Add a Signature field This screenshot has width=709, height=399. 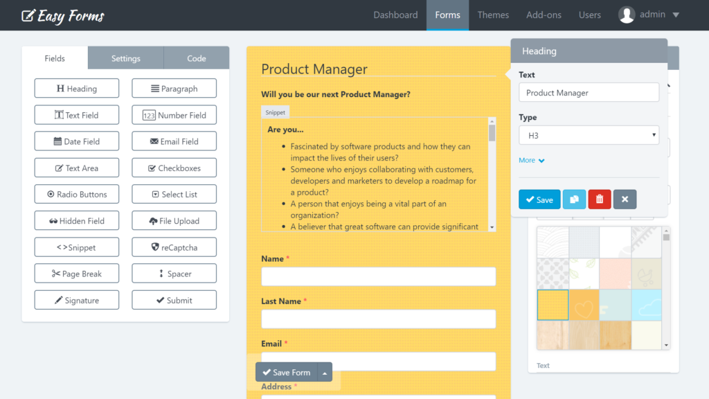[x=76, y=299]
